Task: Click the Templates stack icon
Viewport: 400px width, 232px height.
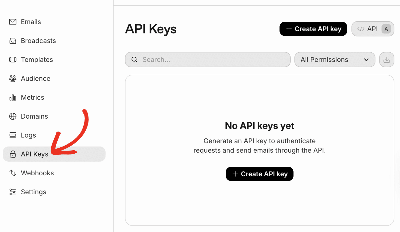Action: [x=12, y=59]
